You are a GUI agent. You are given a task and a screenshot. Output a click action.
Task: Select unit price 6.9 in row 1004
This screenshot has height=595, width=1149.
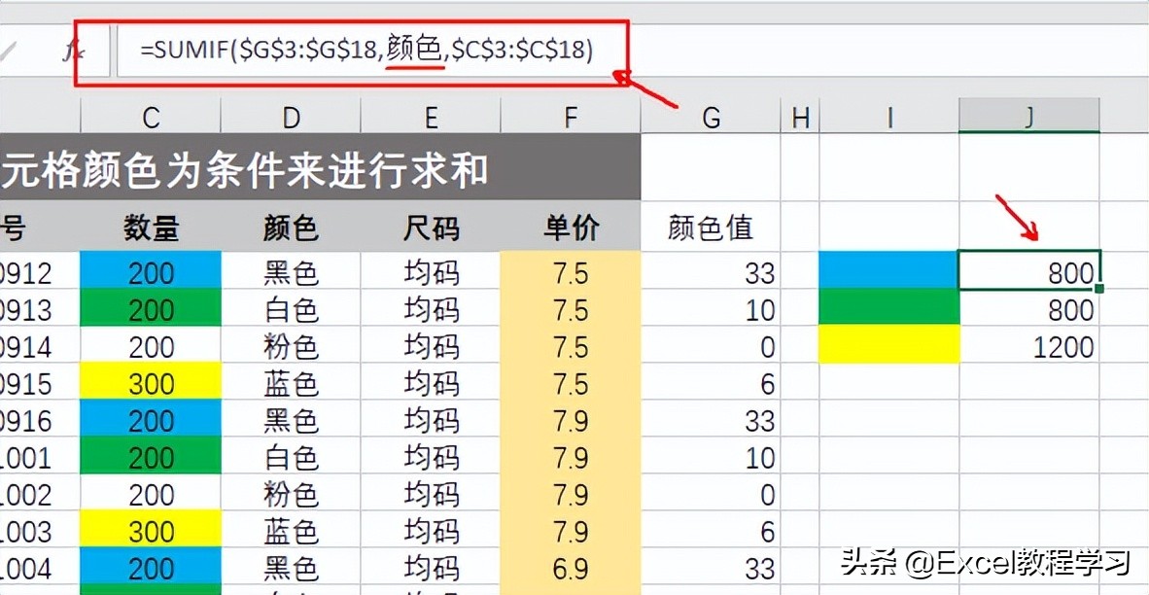(571, 568)
